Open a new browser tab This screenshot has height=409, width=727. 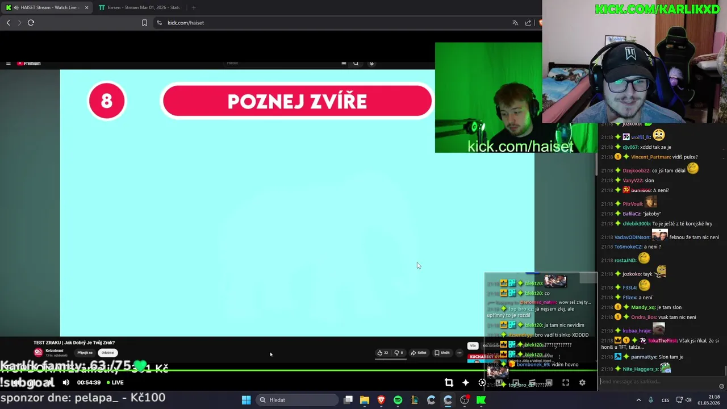point(194,7)
